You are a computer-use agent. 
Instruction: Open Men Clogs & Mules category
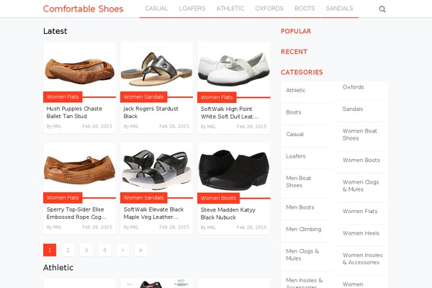(302, 255)
